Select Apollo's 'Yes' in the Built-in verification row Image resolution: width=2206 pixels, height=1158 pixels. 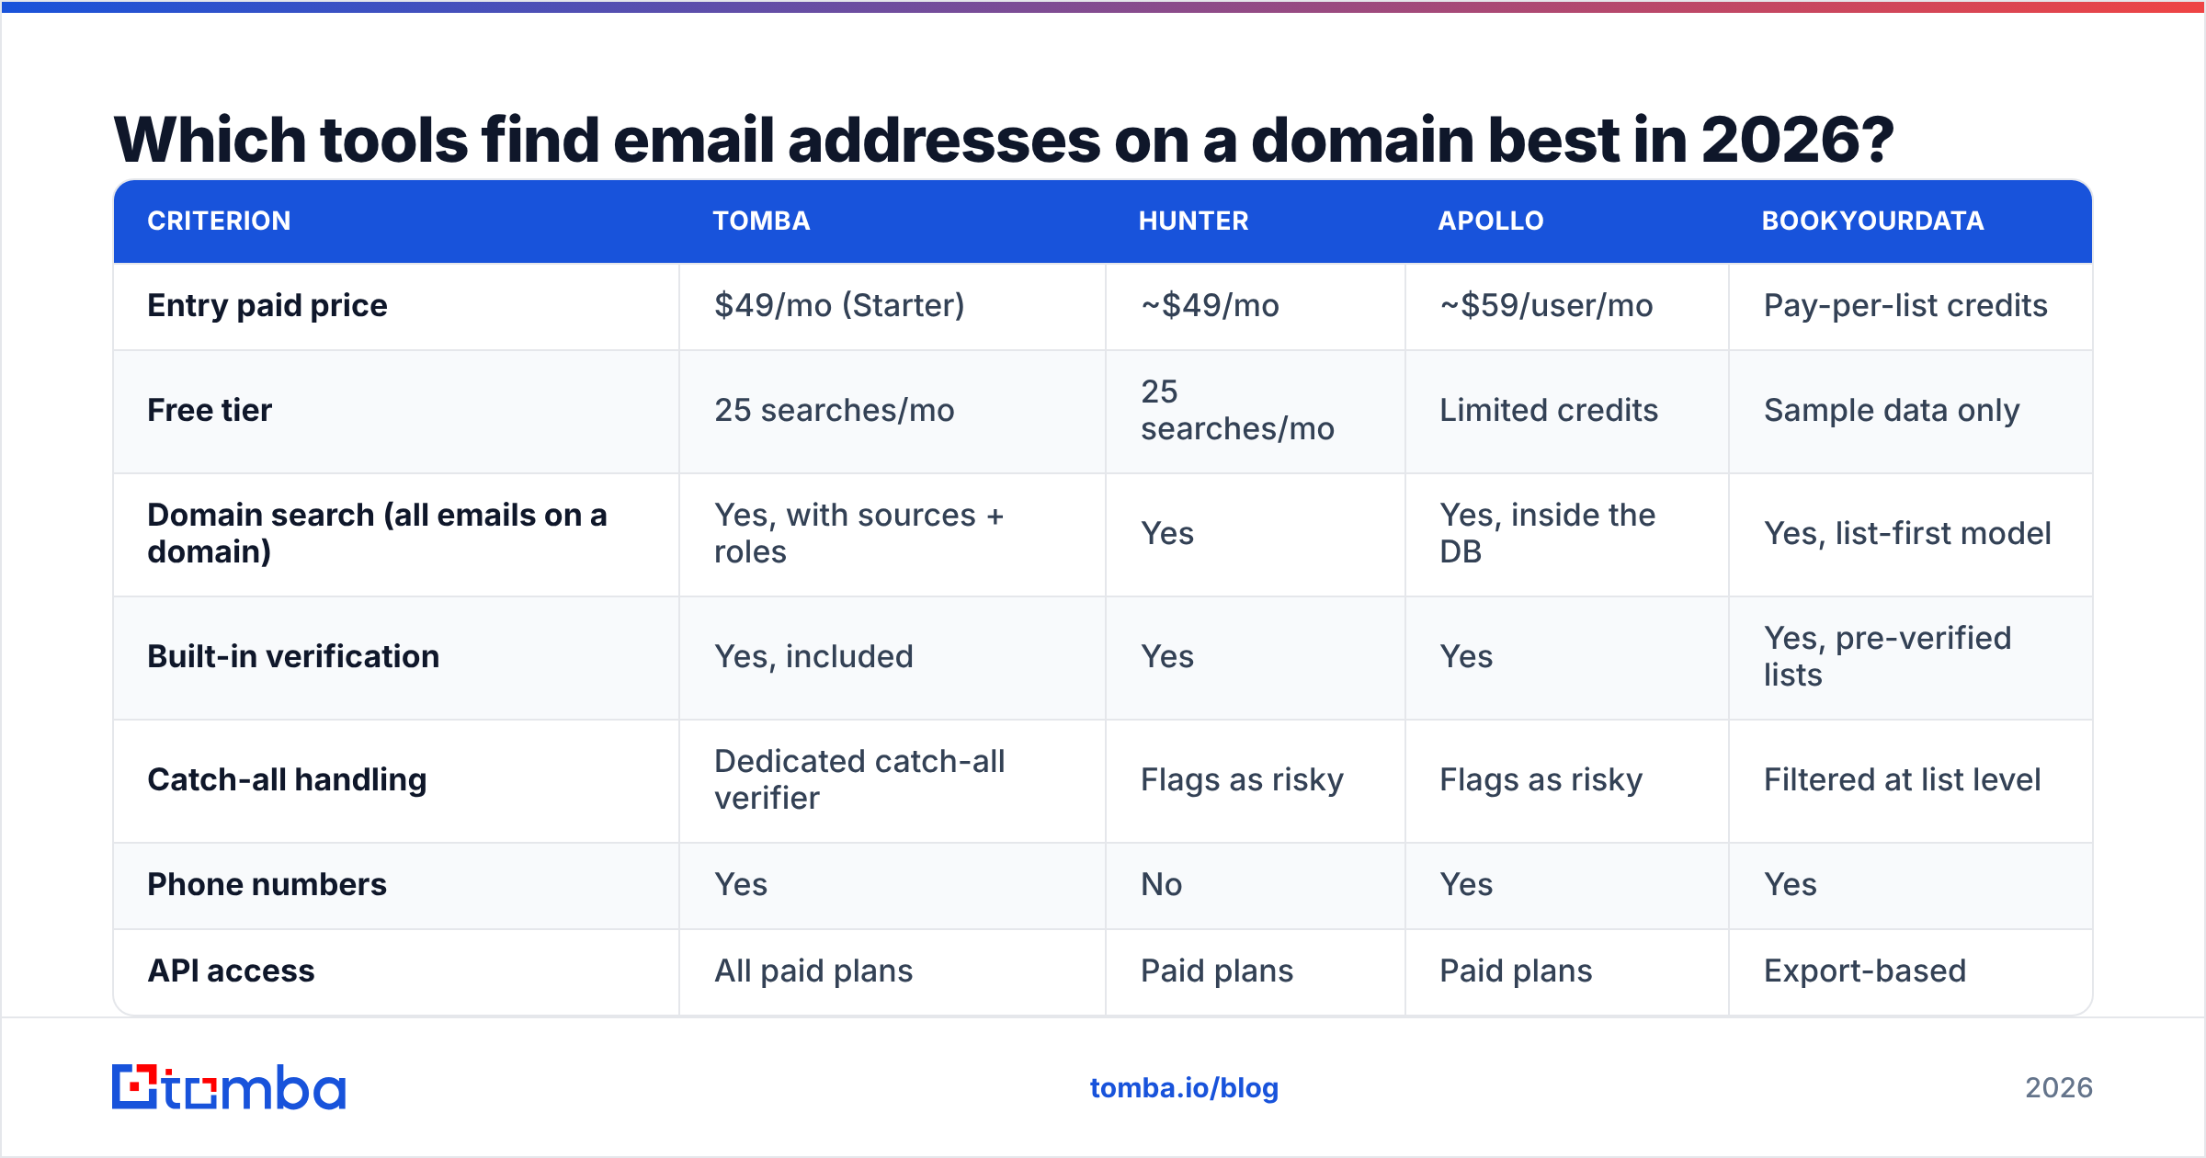click(x=1466, y=656)
